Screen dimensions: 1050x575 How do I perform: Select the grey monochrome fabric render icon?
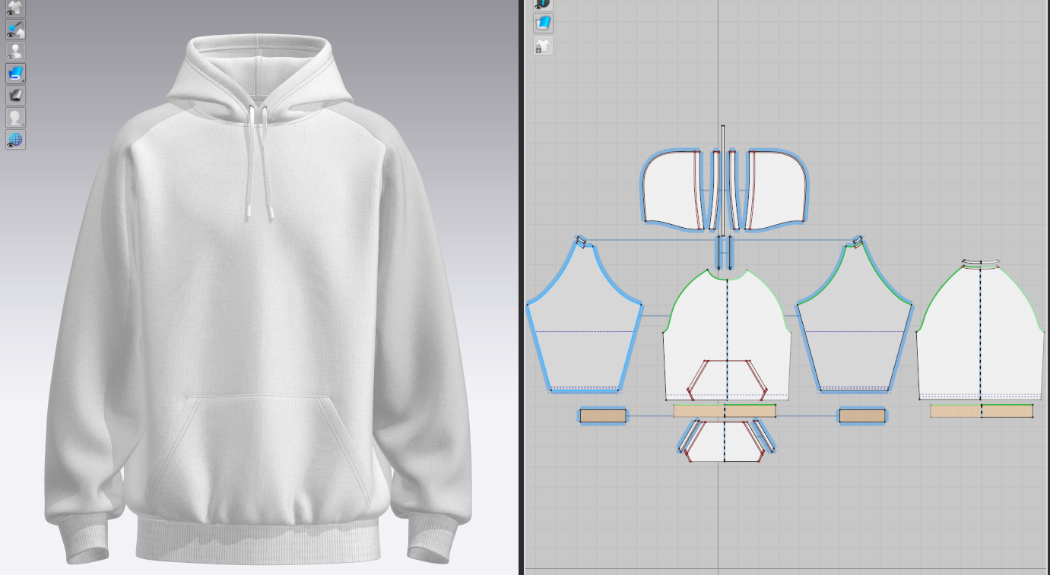[15, 96]
